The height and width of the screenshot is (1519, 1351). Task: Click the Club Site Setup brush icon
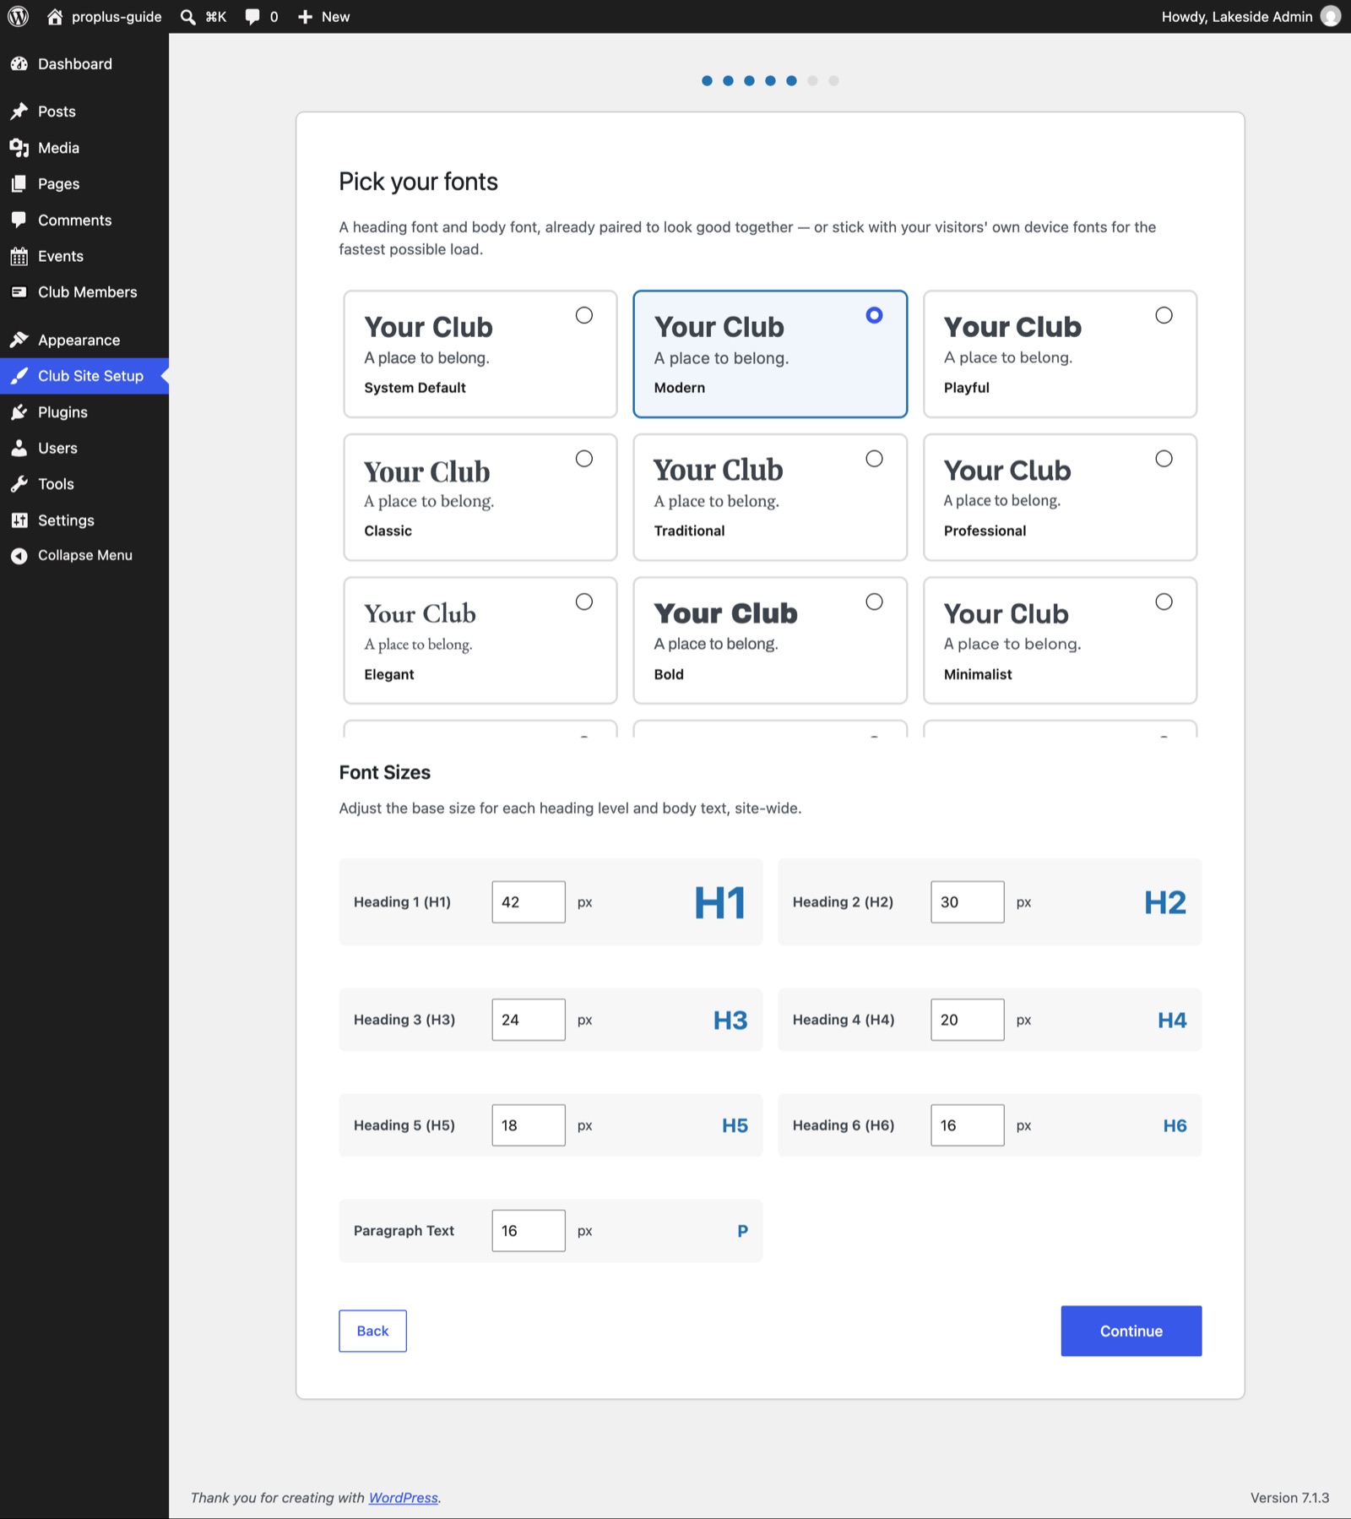click(x=19, y=376)
